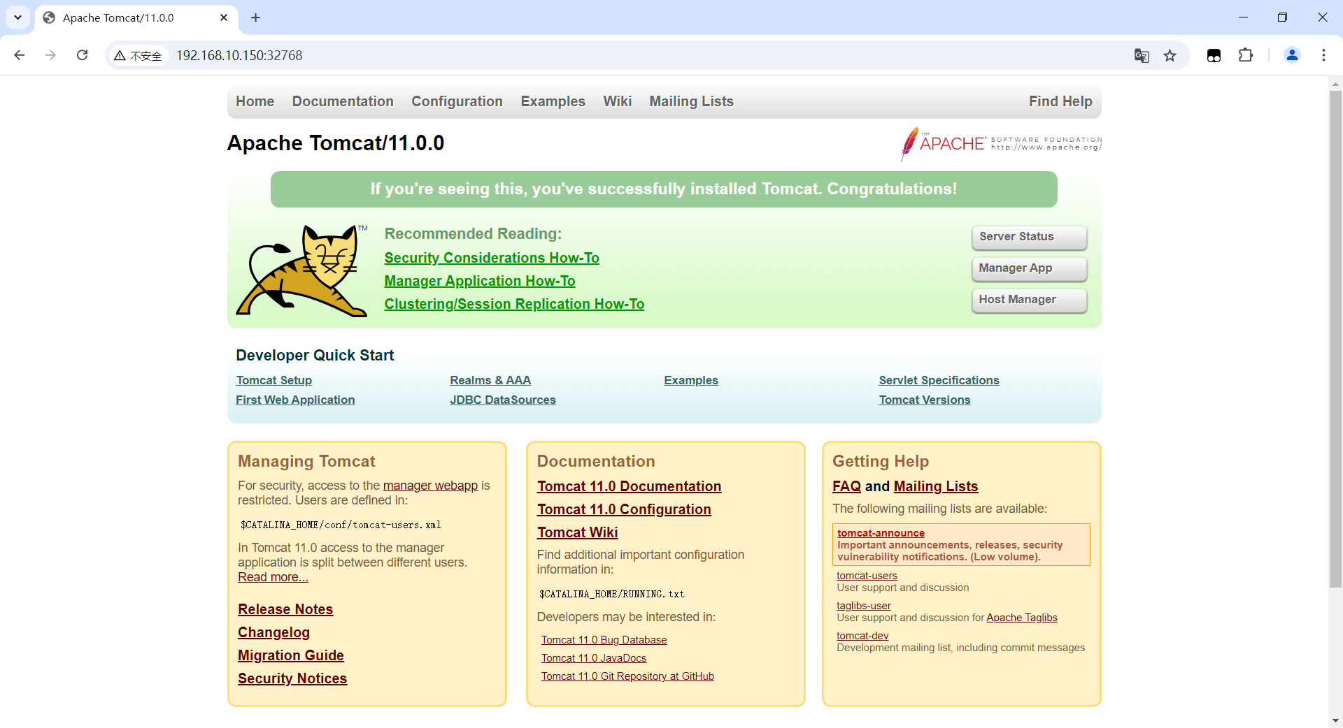This screenshot has width=1343, height=728.
Task: Open the FAQ link under Getting Help
Action: tap(846, 486)
